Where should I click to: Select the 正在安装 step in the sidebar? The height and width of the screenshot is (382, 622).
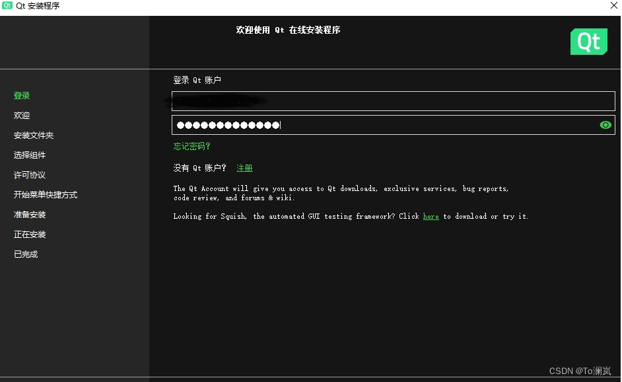point(30,235)
